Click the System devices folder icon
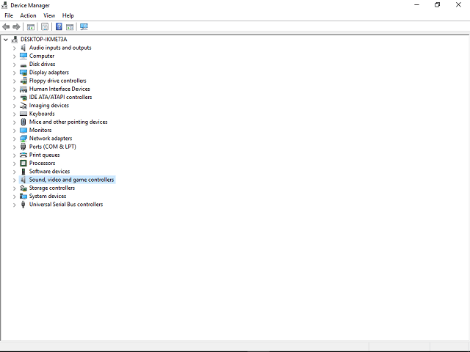 pos(23,196)
